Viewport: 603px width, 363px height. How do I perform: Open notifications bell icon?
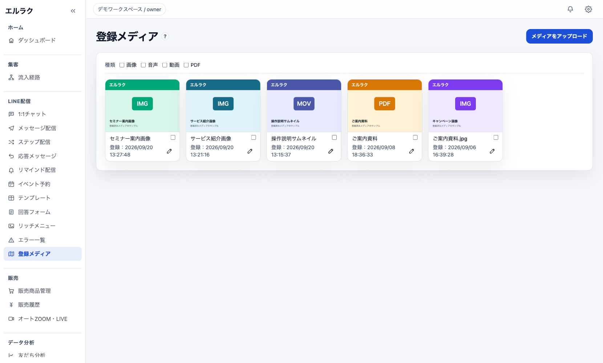(570, 9)
